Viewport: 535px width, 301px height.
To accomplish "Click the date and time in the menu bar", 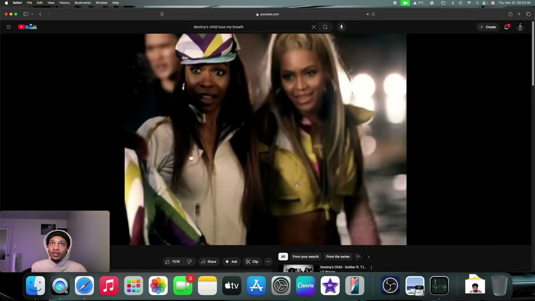I will 515,3.
